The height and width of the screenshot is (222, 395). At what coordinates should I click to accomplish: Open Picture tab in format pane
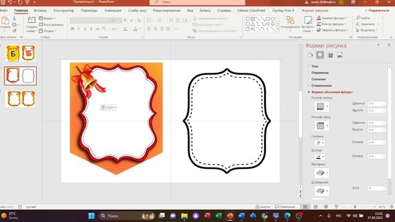(340, 55)
